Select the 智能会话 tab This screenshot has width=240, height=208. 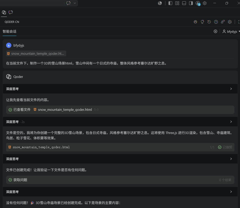tap(9, 32)
